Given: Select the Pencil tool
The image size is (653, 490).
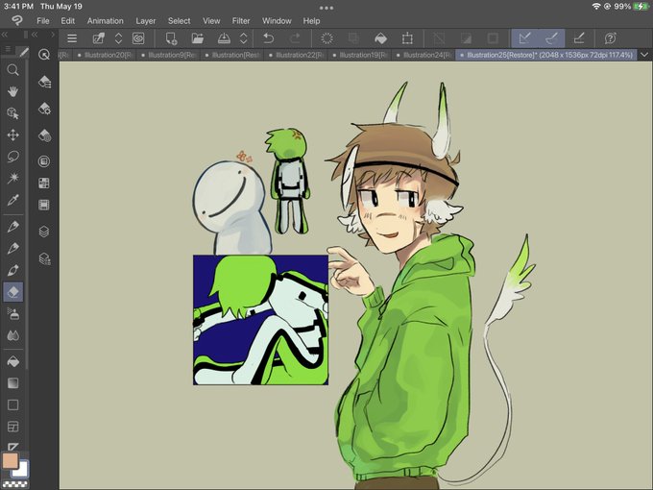Looking at the screenshot, I should tap(12, 248).
